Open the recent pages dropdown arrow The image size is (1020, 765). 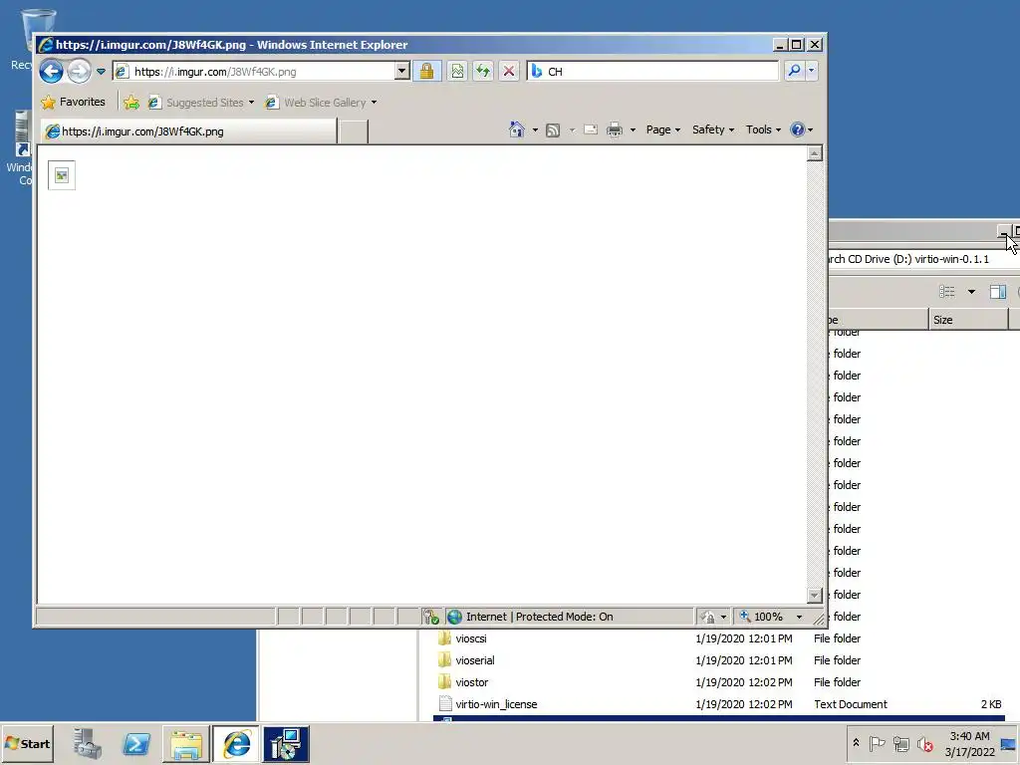pyautogui.click(x=101, y=72)
